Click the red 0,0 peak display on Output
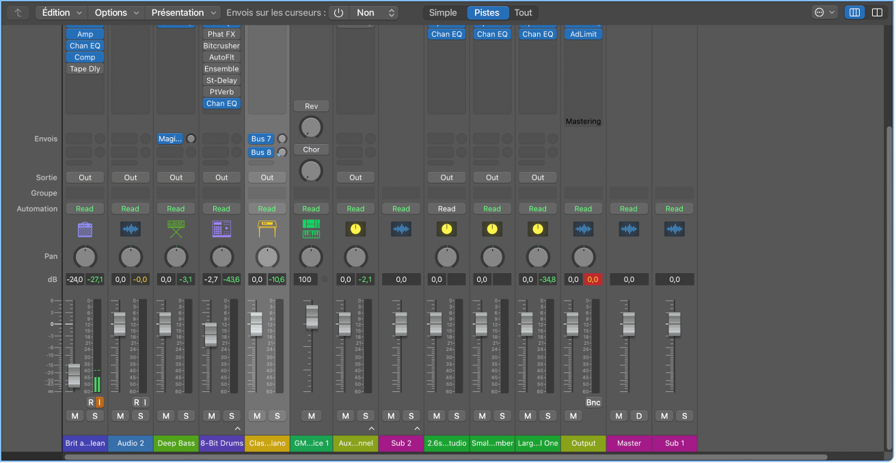The height and width of the screenshot is (463, 896). (x=593, y=279)
